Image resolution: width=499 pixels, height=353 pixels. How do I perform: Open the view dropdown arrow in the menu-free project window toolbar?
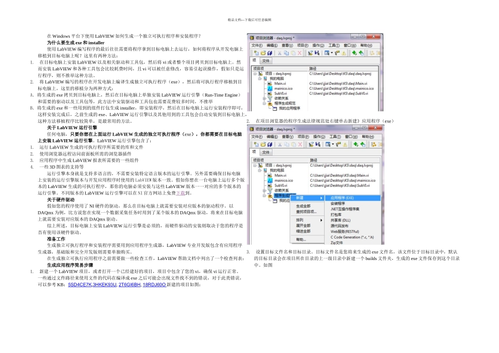coord(331,53)
